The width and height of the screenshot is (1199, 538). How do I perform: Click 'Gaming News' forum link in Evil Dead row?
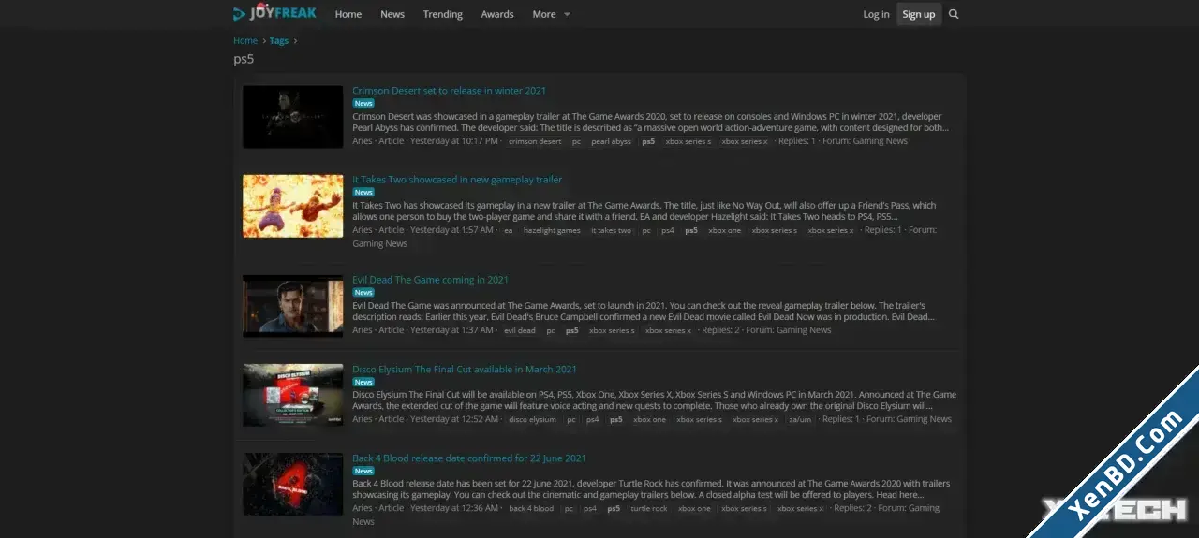804,330
